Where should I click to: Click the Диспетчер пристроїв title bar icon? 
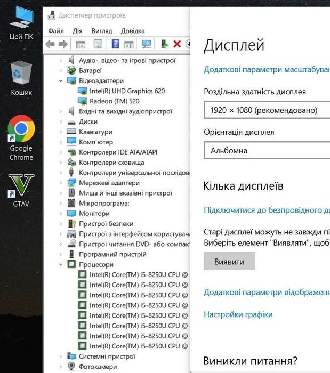tap(51, 15)
